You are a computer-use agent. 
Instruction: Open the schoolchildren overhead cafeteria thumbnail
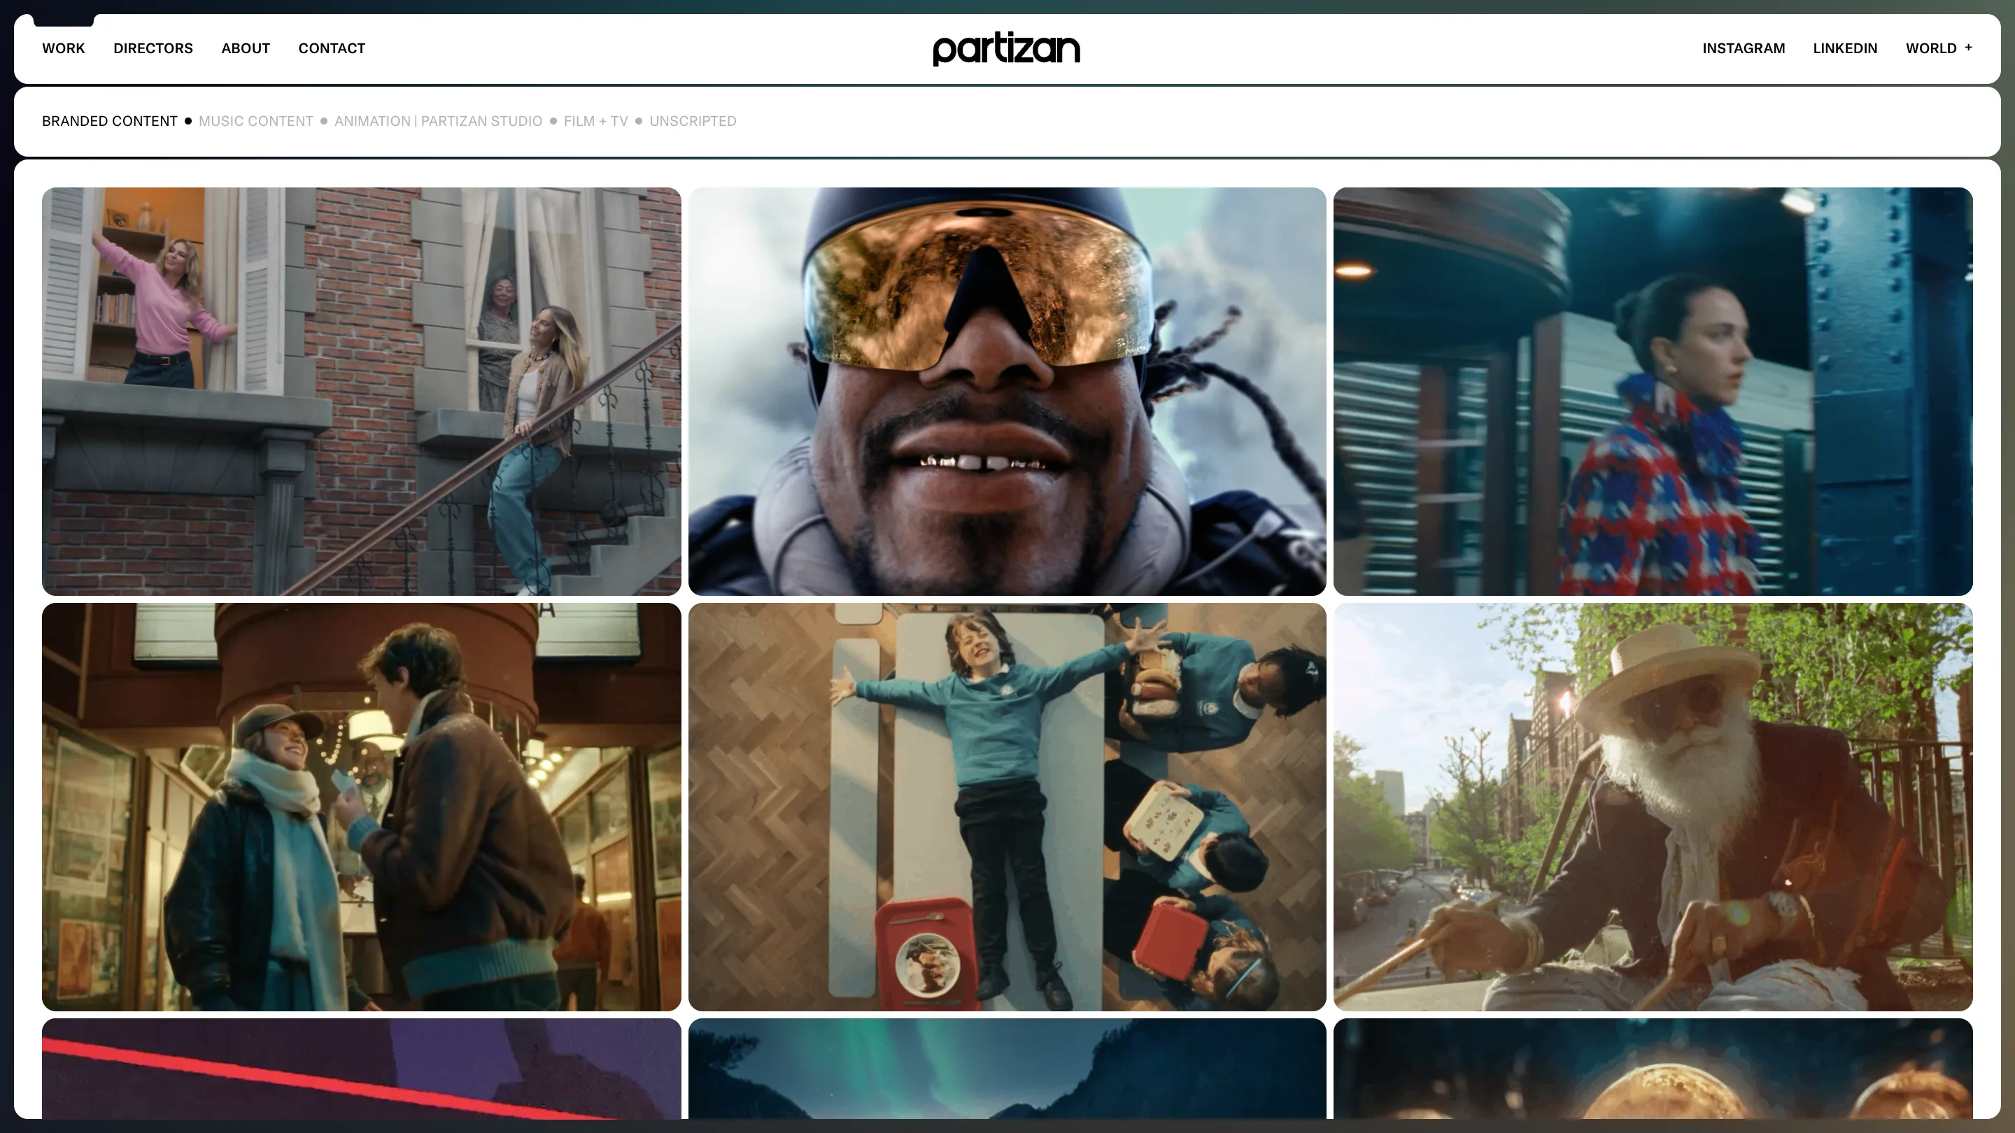pos(1007,807)
